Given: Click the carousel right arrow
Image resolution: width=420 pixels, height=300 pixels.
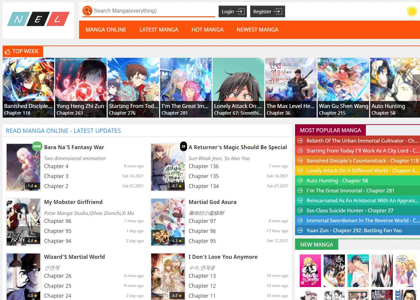Looking at the screenshot, I should [x=417, y=85].
